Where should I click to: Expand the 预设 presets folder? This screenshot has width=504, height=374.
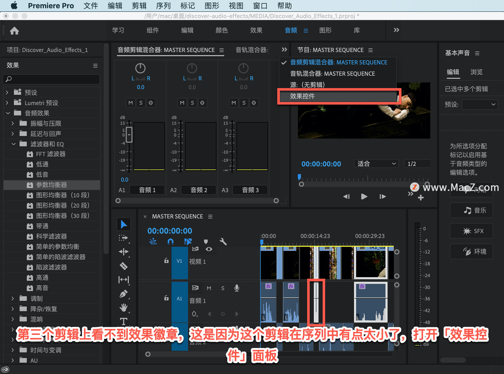[7, 92]
